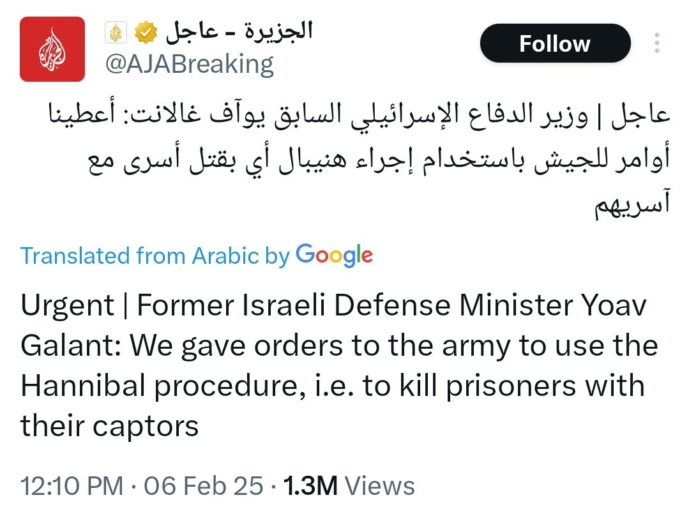Click the small Al Jazeera affiliation badge
Screen dimensions: 689x516
116,33
